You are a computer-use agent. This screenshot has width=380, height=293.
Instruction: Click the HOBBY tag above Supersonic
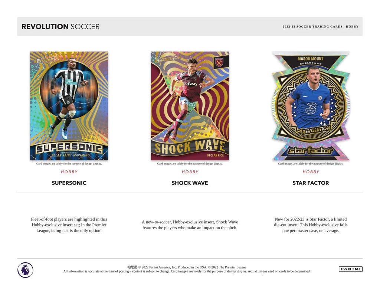point(69,172)
